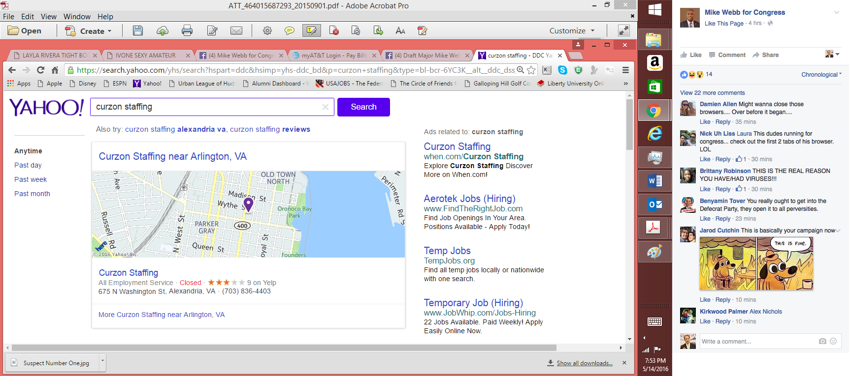This screenshot has height=376, width=849.
Task: Open the View menu in Acrobat
Action: 48,16
